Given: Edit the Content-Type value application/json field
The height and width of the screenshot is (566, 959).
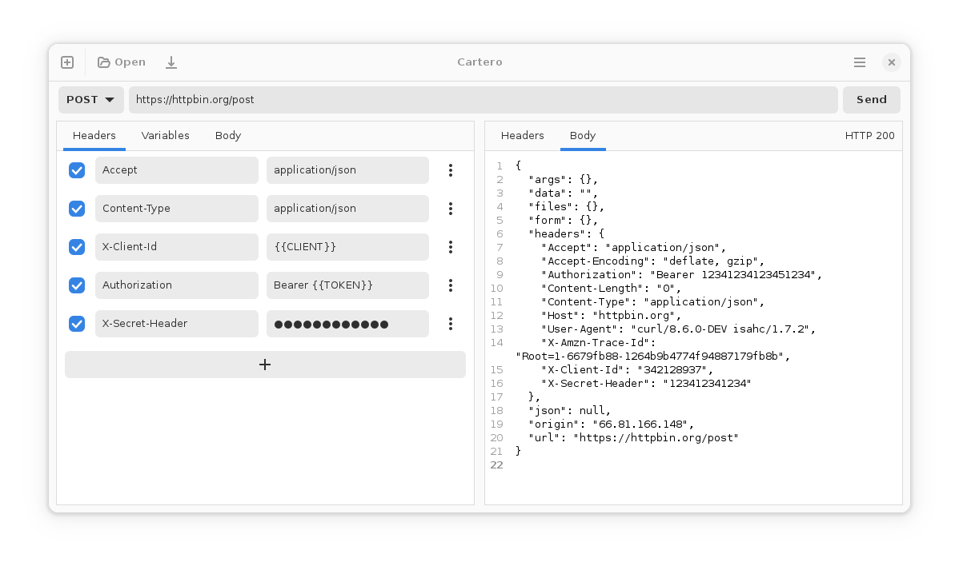Looking at the screenshot, I should 347,209.
